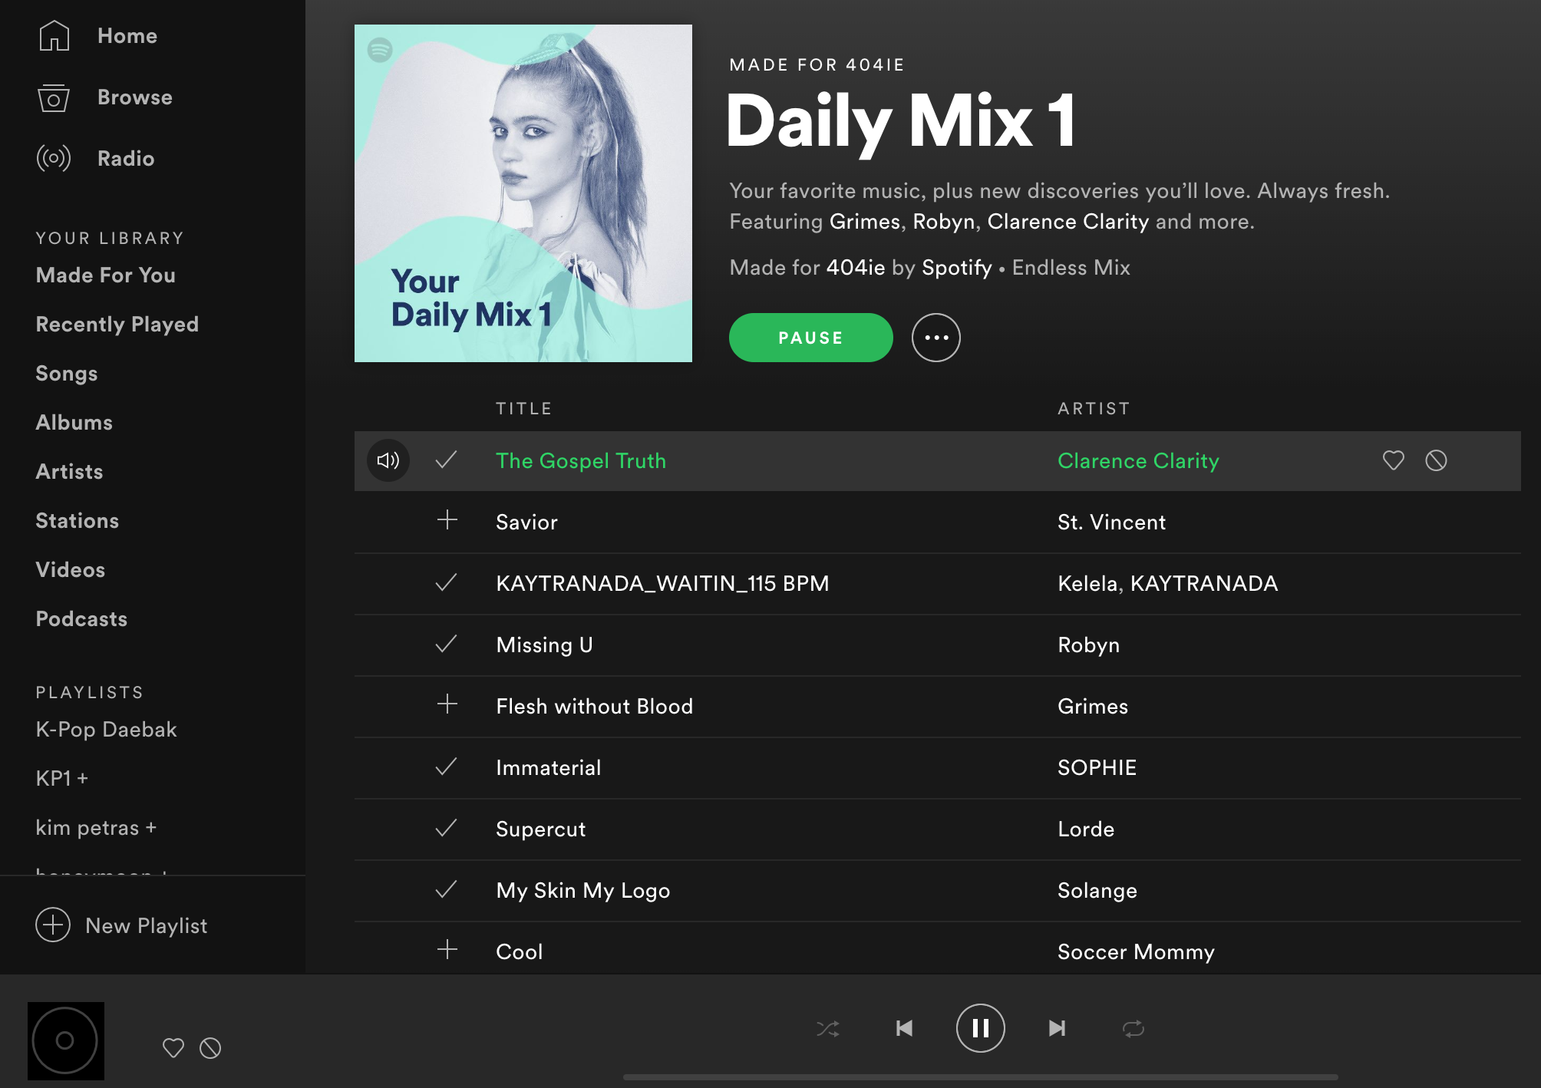Click the more options ellipsis icon for Daily Mix 1
1541x1088 pixels.
[936, 338]
